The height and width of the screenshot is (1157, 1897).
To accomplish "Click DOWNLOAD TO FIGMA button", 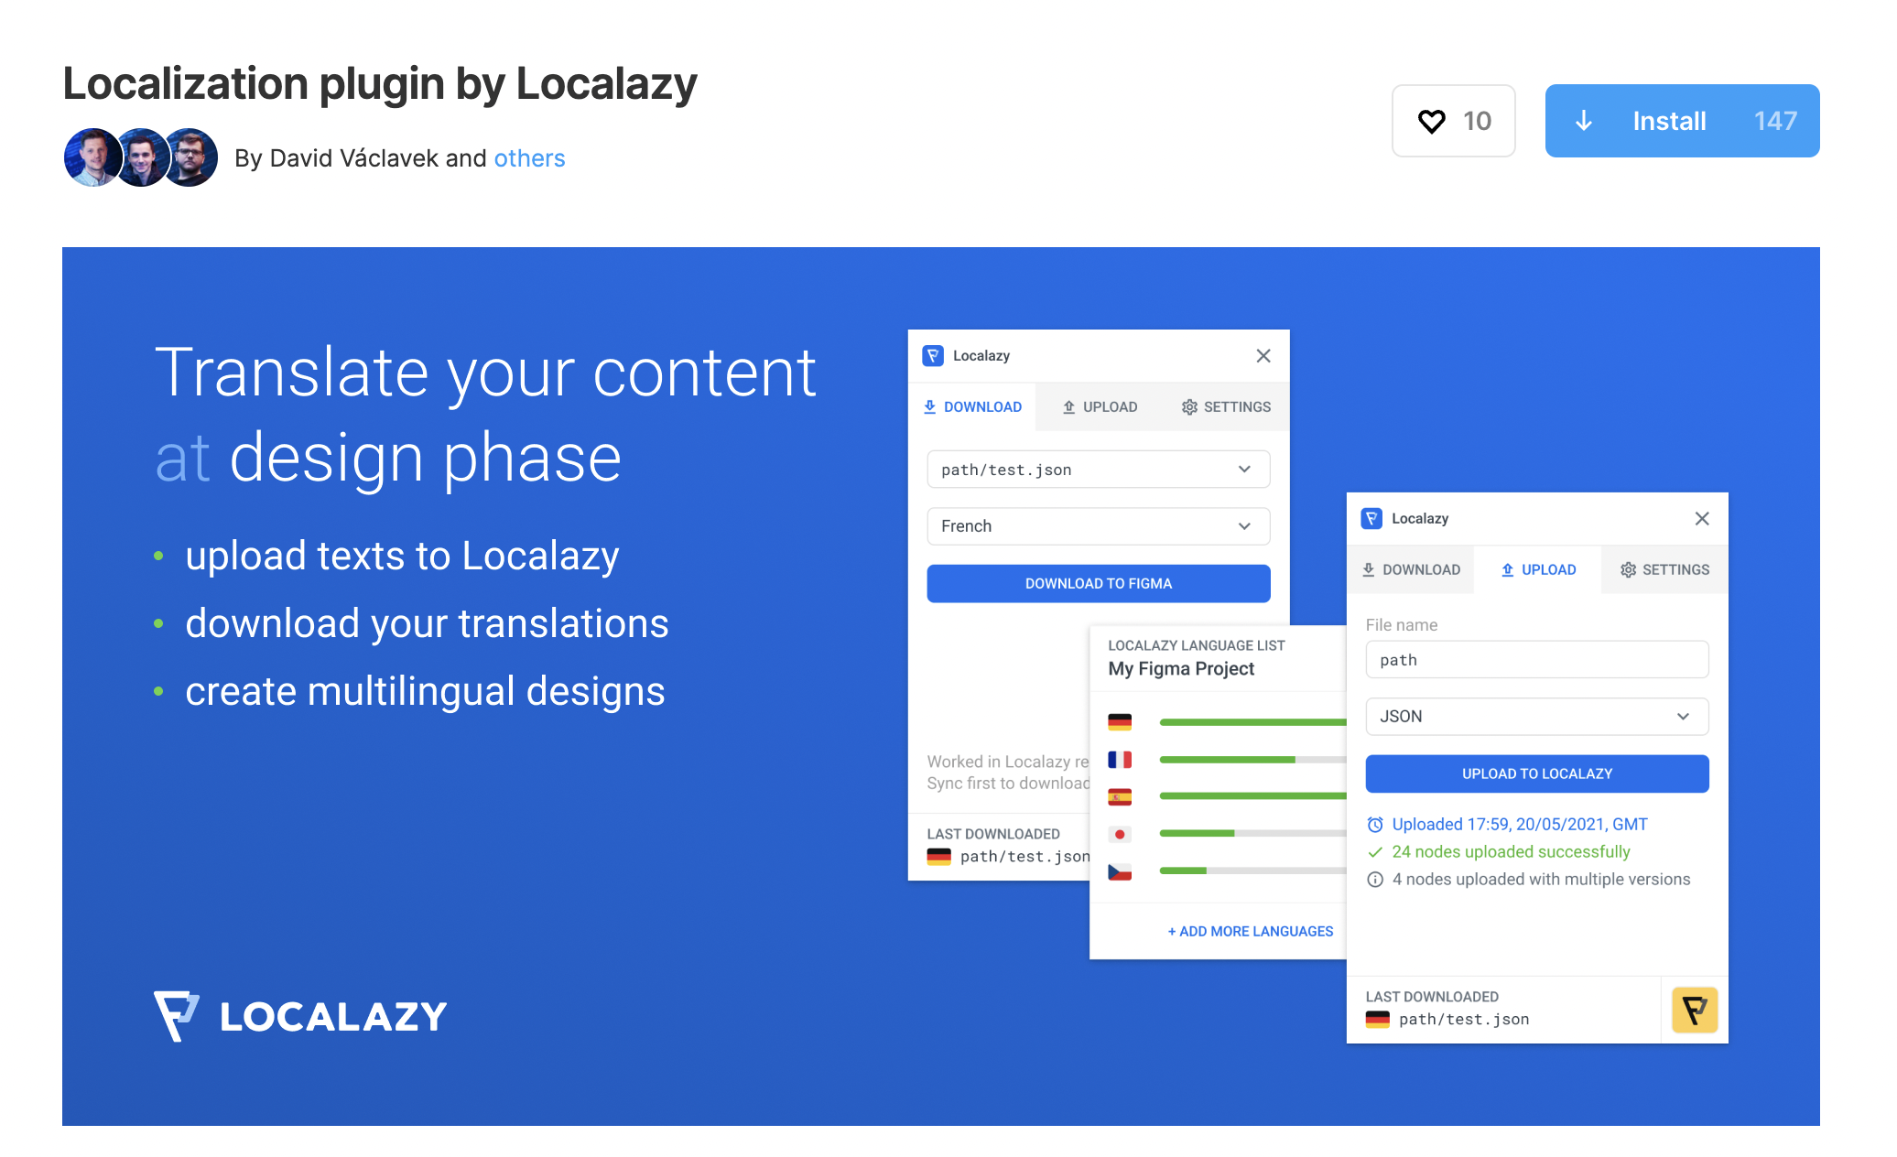I will (x=1099, y=583).
